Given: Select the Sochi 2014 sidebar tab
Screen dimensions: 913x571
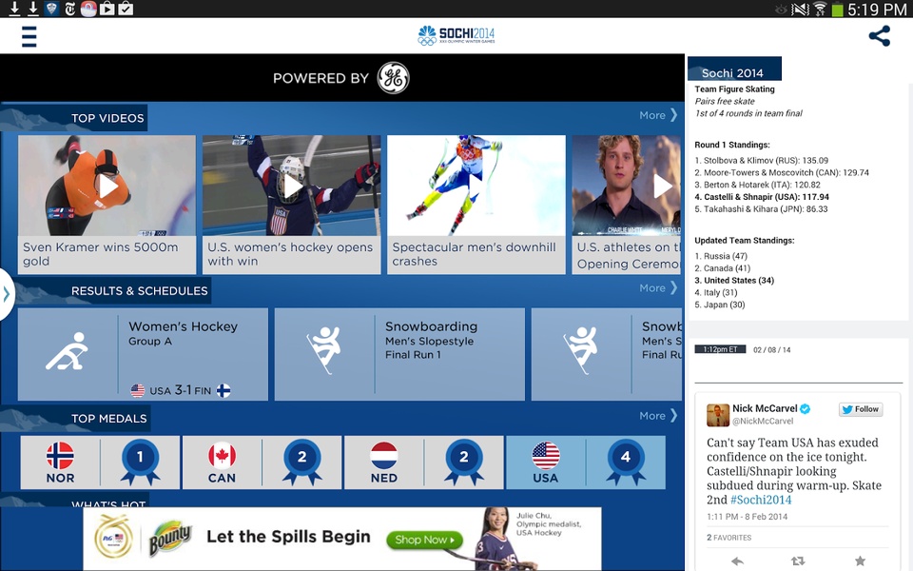Looking at the screenshot, I should click(x=734, y=69).
